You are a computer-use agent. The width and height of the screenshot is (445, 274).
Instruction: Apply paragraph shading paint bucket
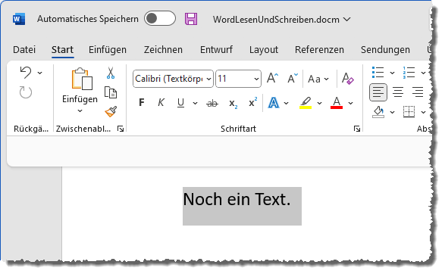(x=378, y=111)
